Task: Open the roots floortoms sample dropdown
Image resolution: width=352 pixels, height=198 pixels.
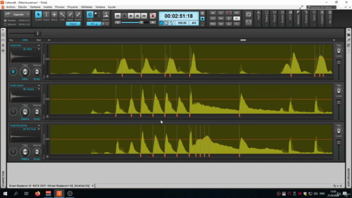Action: [x=38, y=125]
